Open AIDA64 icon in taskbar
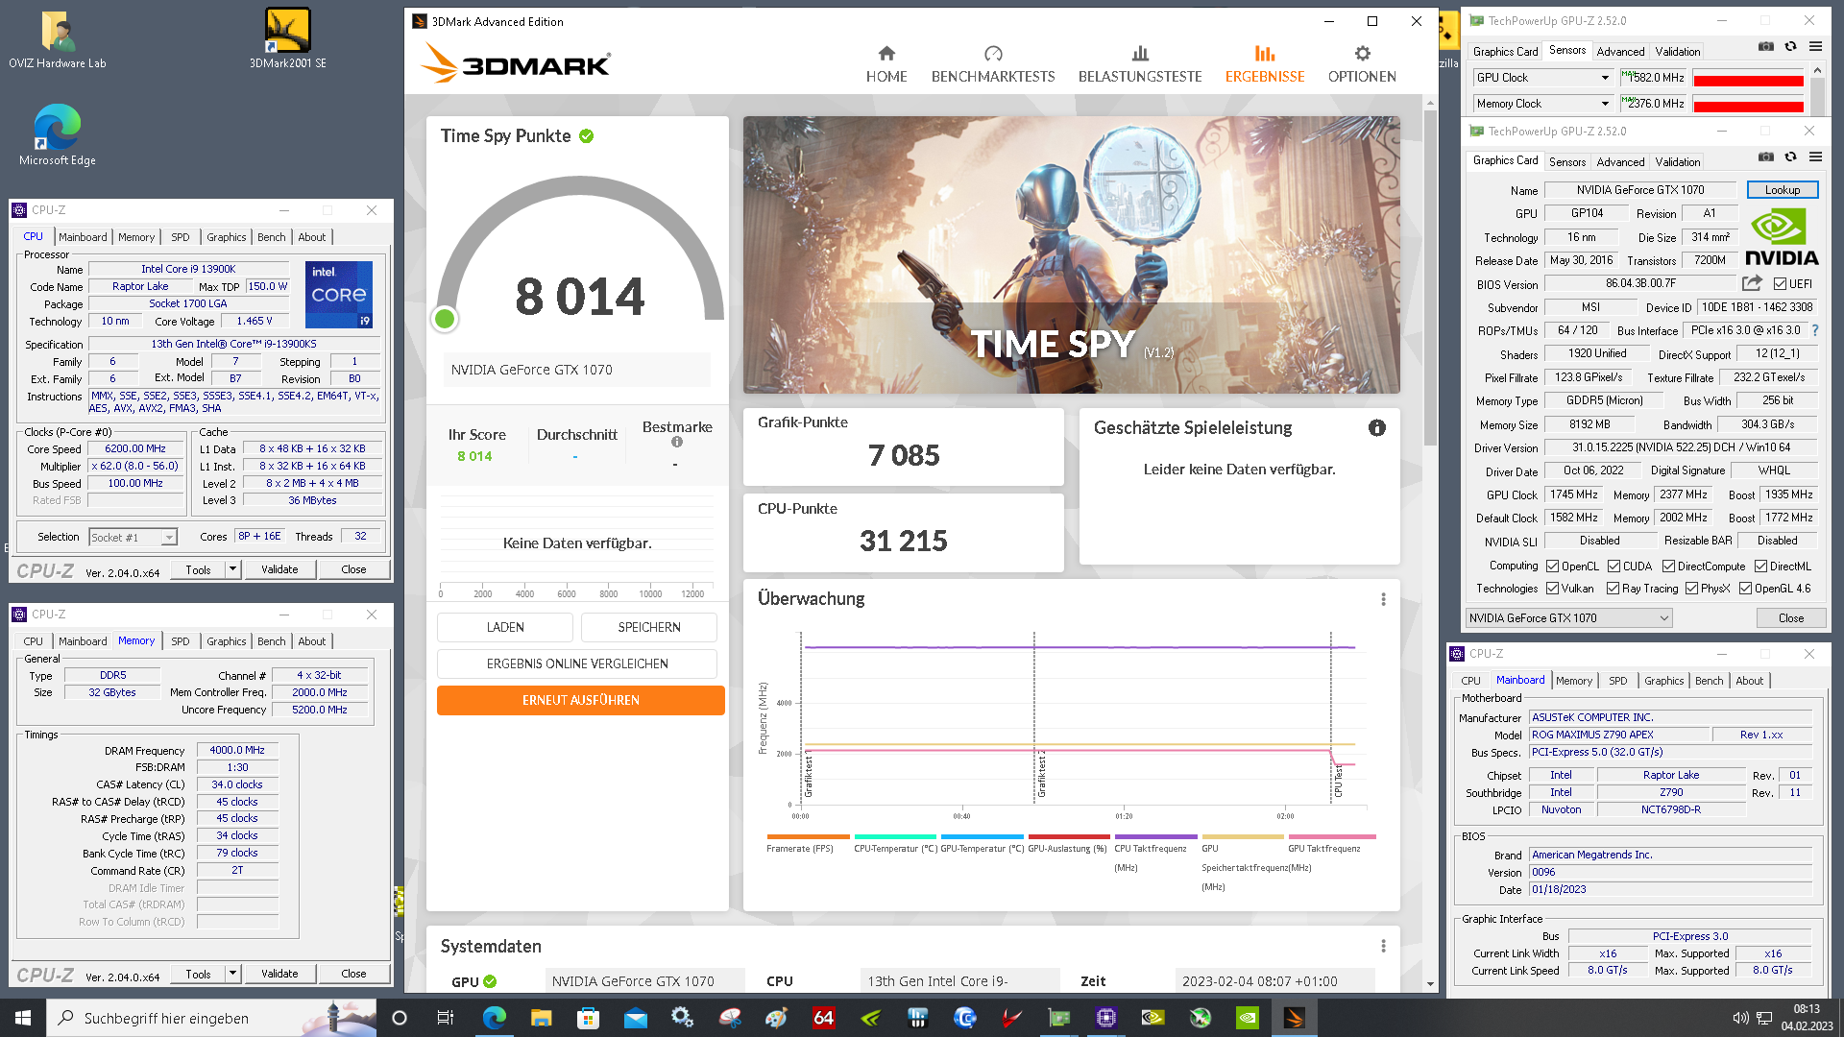Image resolution: width=1844 pixels, height=1037 pixels. point(823,1018)
